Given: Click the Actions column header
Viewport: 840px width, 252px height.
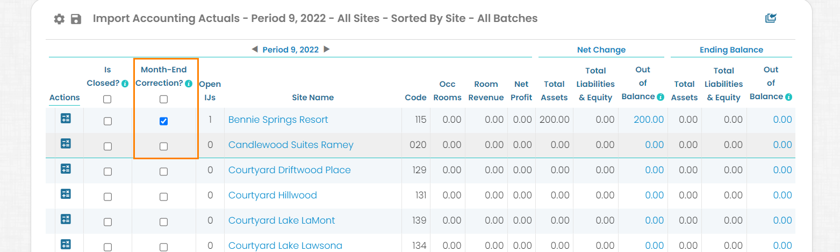Looking at the screenshot, I should 64,98.
